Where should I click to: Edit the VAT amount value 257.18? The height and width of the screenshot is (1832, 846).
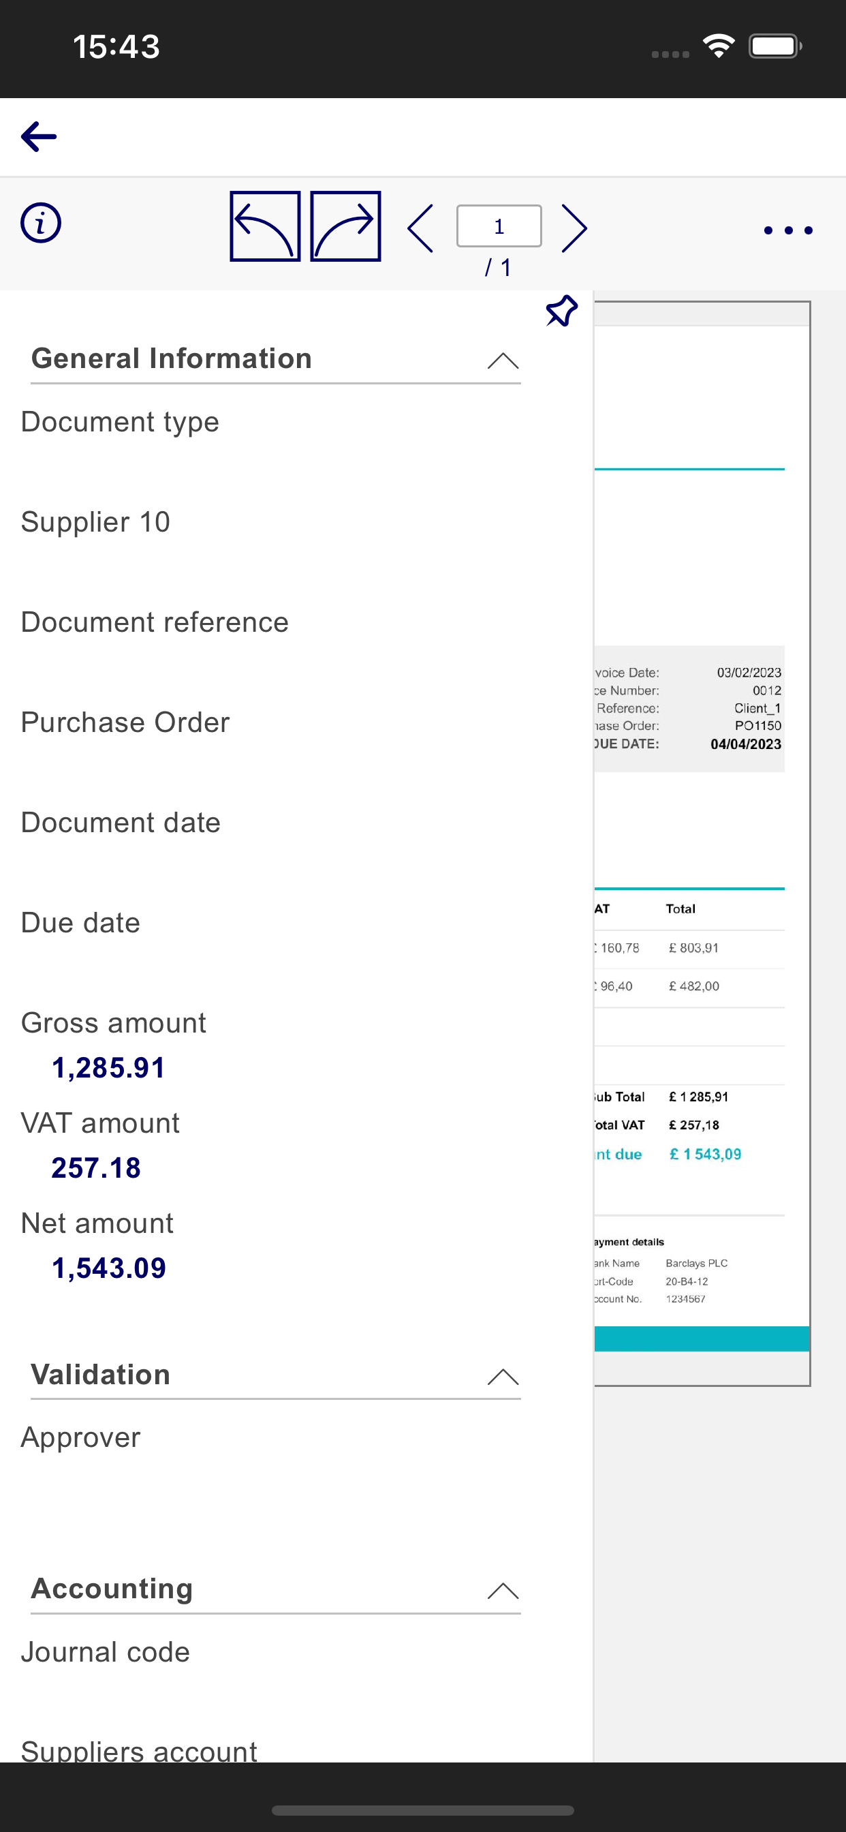[96, 1167]
